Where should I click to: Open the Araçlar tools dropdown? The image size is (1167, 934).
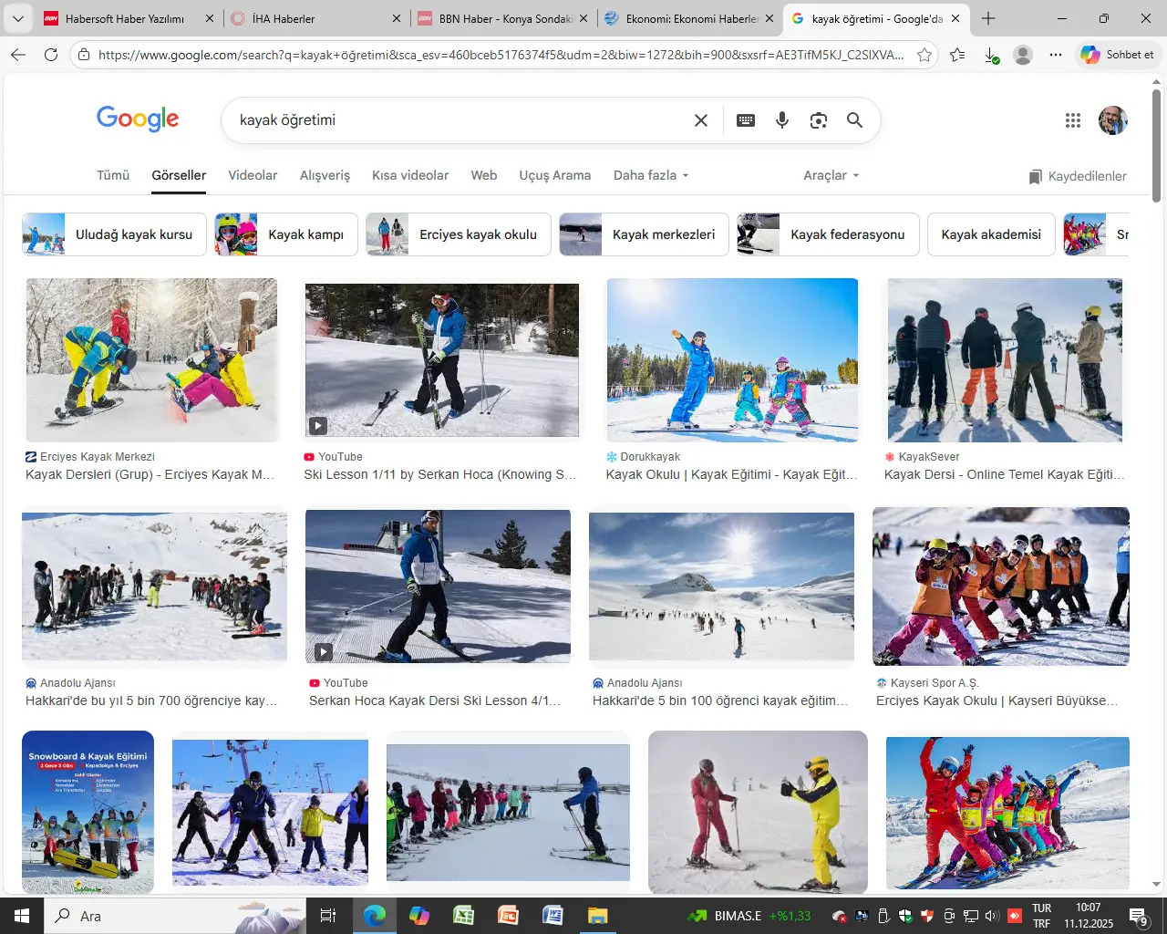(831, 175)
